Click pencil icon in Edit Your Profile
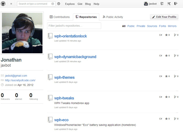183x133 pixels. click(154, 17)
